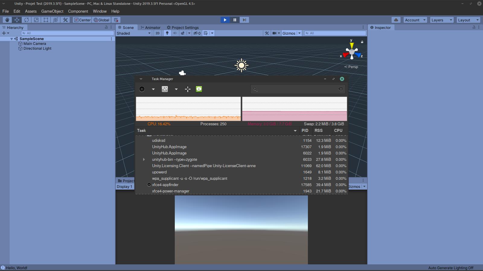Lock the Inspector panel
Screen dimensions: 483x271
pyautogui.click(x=474, y=27)
